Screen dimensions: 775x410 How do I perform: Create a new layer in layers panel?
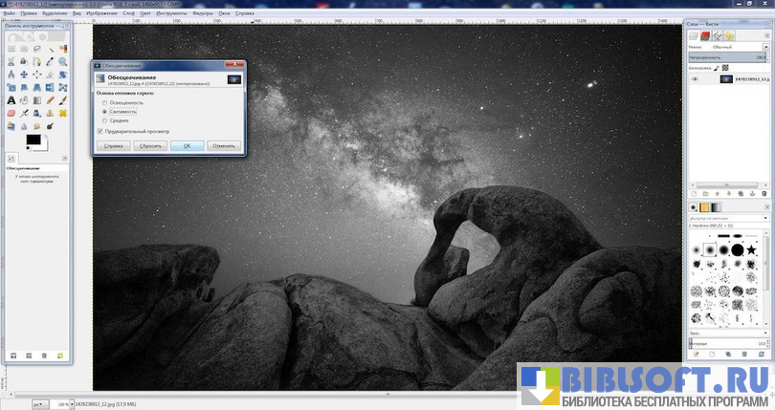coord(696,193)
